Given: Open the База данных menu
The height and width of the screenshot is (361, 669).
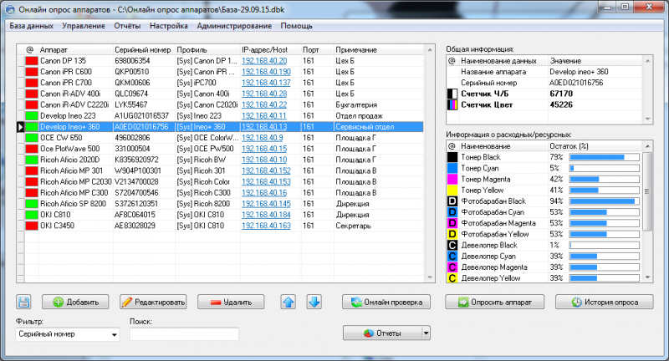Looking at the screenshot, I should click(x=31, y=26).
